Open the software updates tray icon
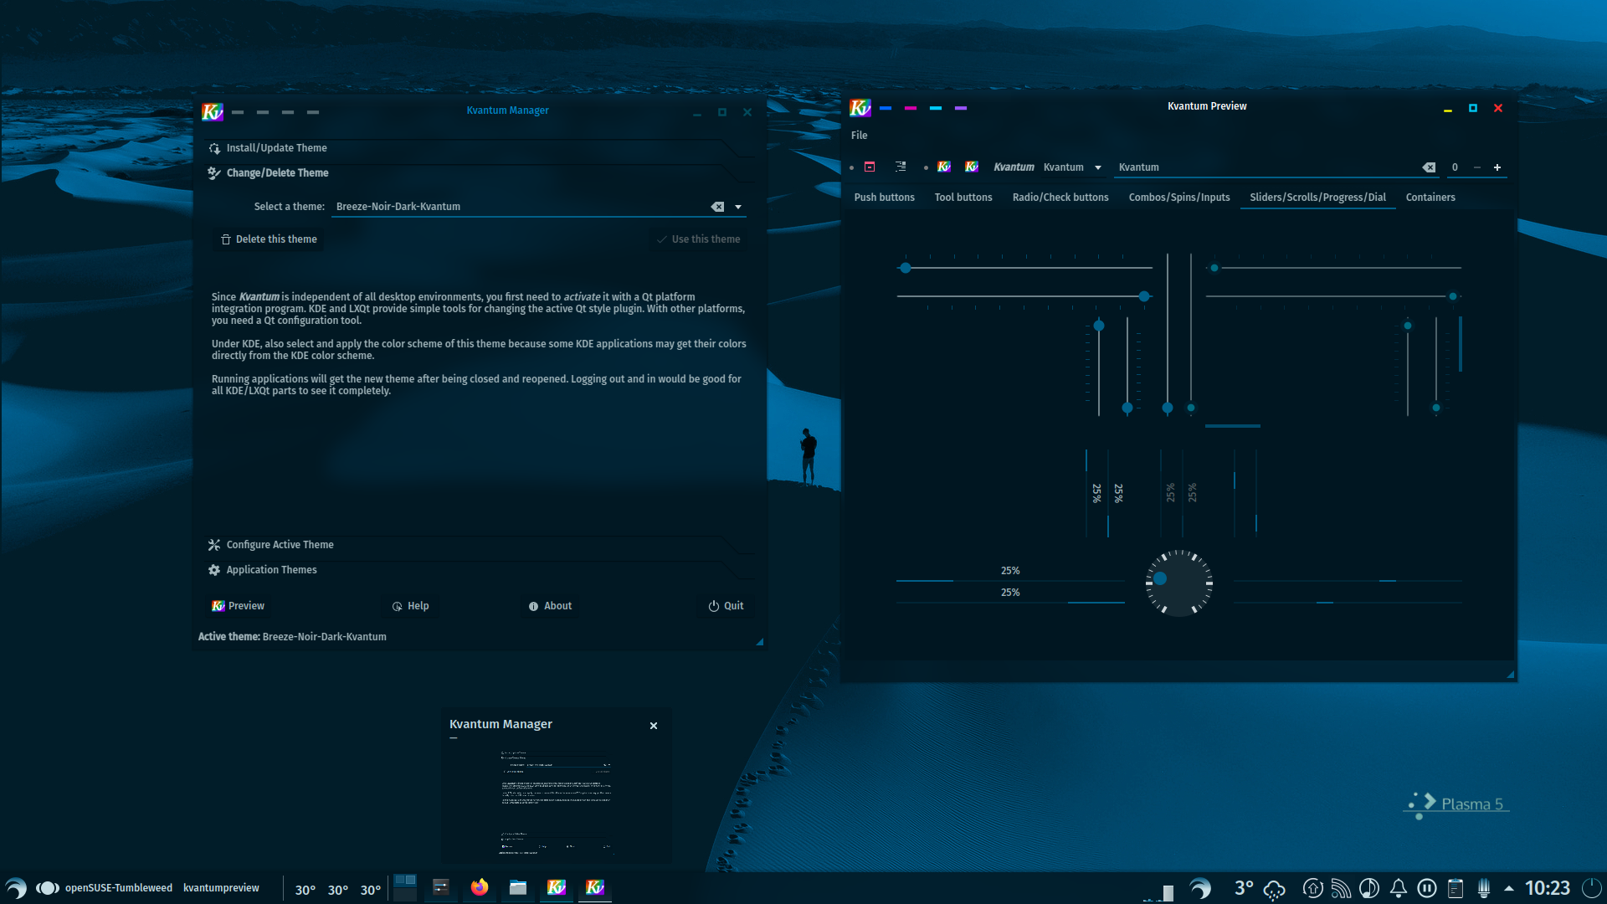The width and height of the screenshot is (1607, 904). pyautogui.click(x=1312, y=888)
